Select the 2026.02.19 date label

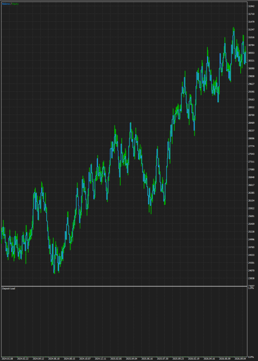(193, 359)
